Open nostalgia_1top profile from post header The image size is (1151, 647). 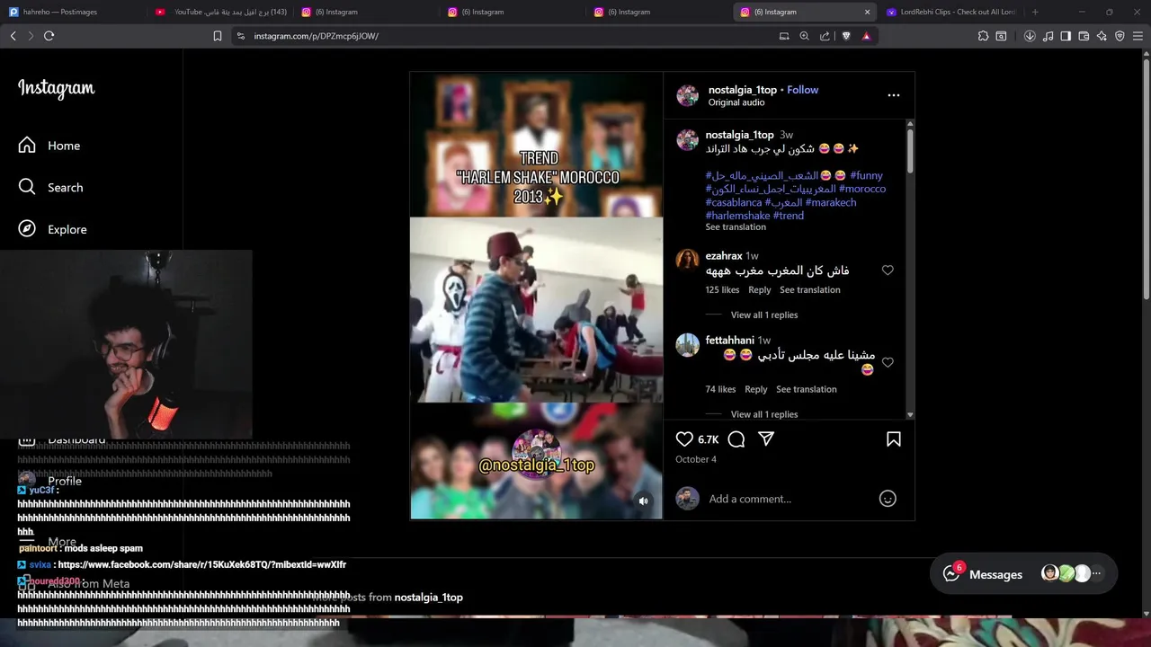click(x=743, y=90)
